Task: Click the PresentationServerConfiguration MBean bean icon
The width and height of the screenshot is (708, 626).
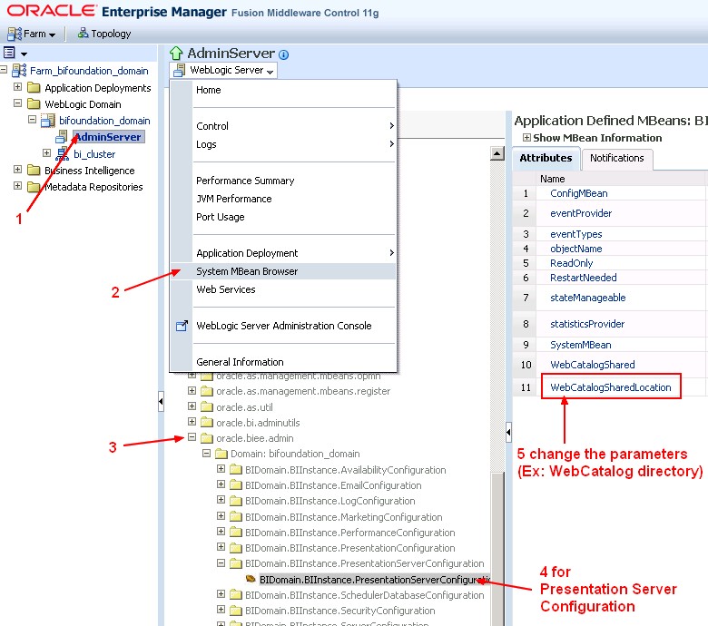Action: click(250, 579)
